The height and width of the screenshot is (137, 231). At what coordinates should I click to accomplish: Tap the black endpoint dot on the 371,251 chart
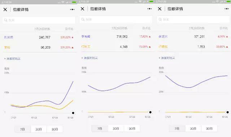[x=227, y=112]
